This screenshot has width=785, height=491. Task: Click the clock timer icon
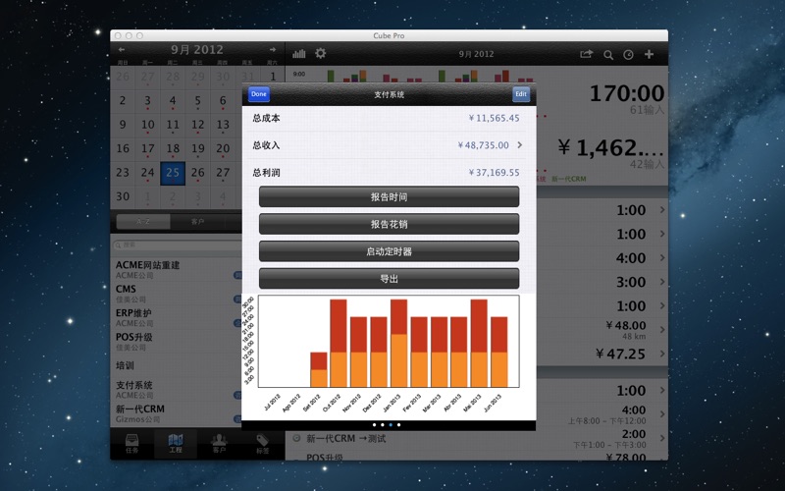click(x=628, y=55)
